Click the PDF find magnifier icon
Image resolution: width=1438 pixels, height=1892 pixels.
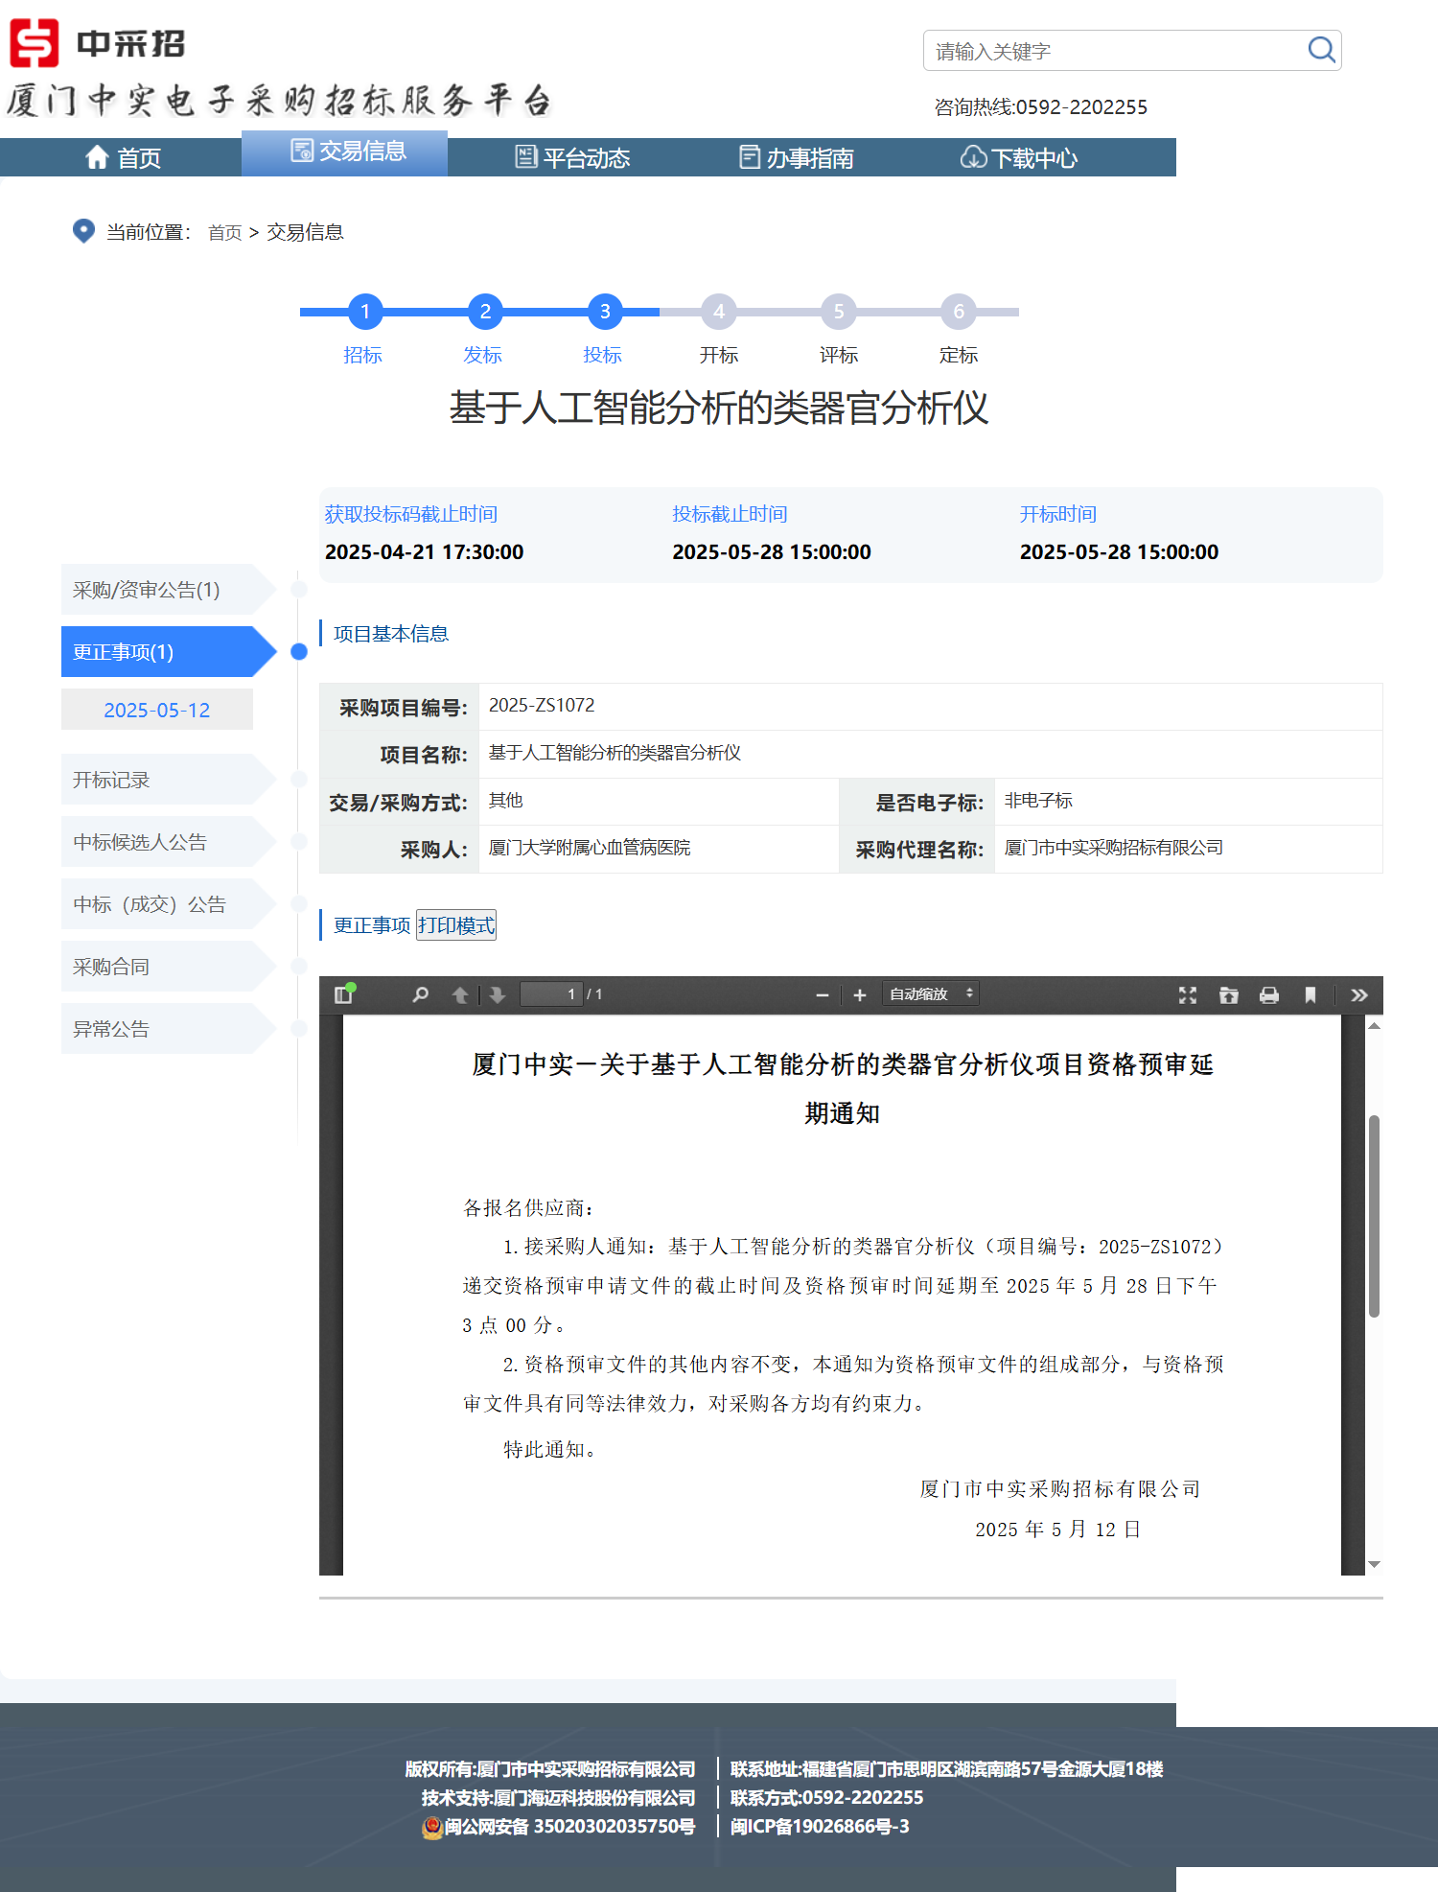[420, 994]
